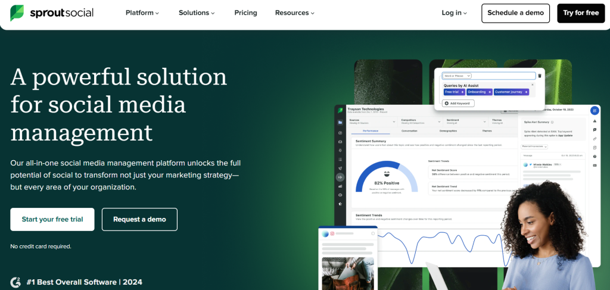Click the Request a demo button
This screenshot has width=610, height=290.
tap(139, 219)
